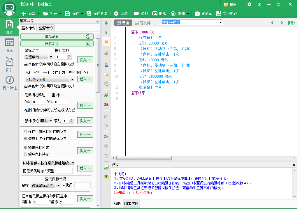
Task: Click the red delete X icon
Action: point(106,42)
